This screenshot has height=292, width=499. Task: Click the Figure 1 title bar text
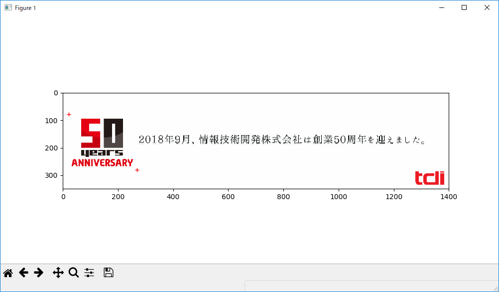click(x=25, y=8)
